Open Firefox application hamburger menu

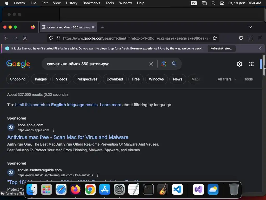(260, 38)
